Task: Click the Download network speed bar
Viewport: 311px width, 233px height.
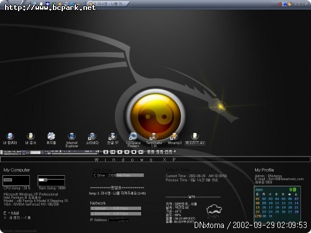Action: [x=116, y=214]
